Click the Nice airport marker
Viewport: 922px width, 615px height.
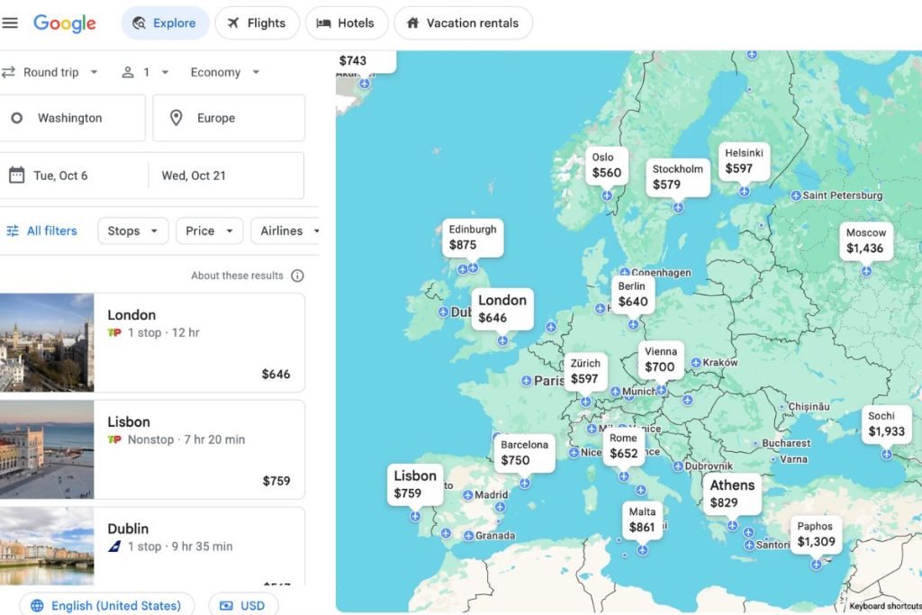pos(574,453)
